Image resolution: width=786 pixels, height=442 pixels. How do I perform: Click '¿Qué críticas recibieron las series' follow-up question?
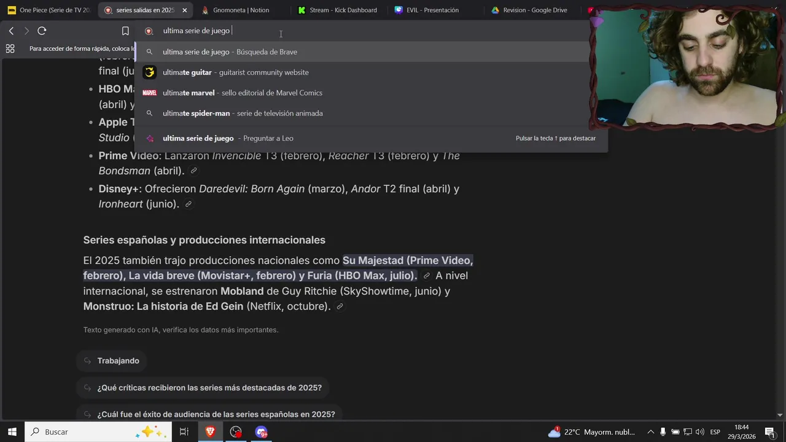point(203,388)
